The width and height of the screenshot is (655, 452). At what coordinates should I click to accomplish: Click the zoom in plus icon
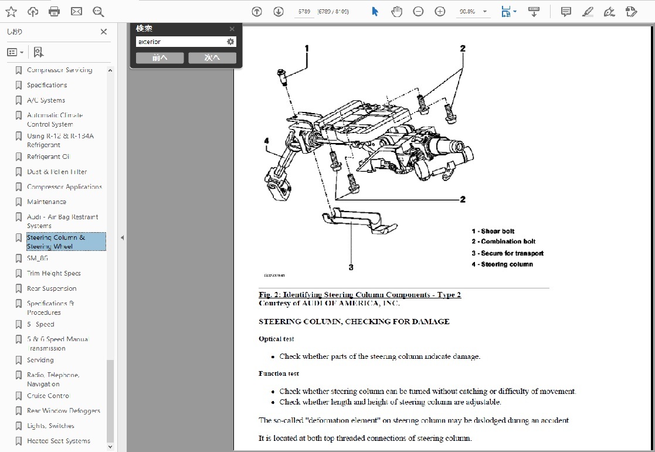(440, 11)
